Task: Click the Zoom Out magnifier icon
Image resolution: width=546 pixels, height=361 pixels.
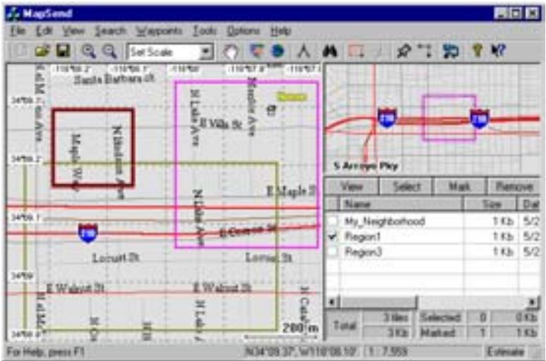Action: [x=109, y=51]
